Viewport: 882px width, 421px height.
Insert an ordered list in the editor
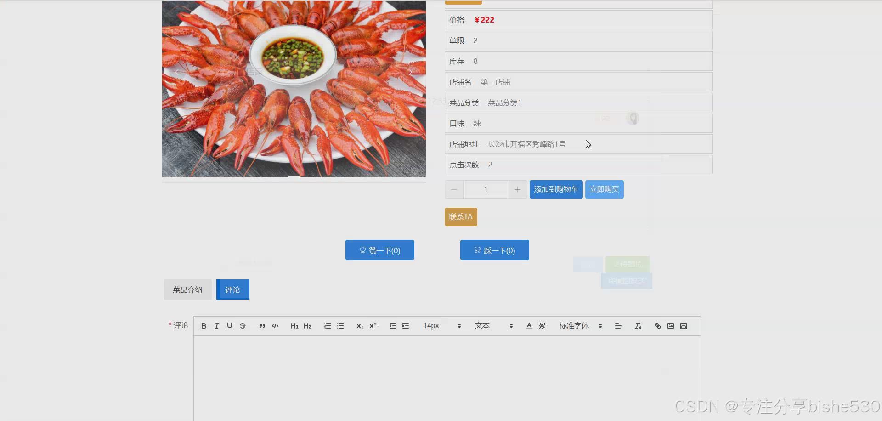point(327,325)
